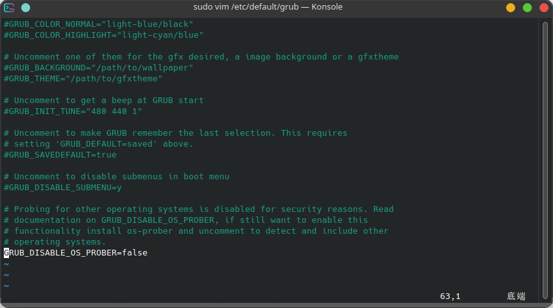Image resolution: width=553 pixels, height=308 pixels.
Task: Click the first tilde empty-line marker
Action: 6,264
